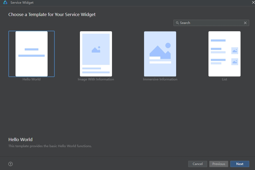Click the magnifier search icon
The width and height of the screenshot is (255, 170).
click(x=177, y=23)
